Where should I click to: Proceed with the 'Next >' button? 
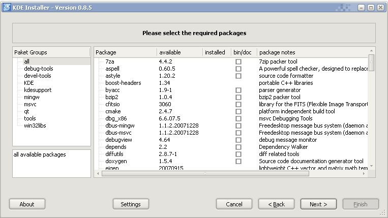click(318, 204)
